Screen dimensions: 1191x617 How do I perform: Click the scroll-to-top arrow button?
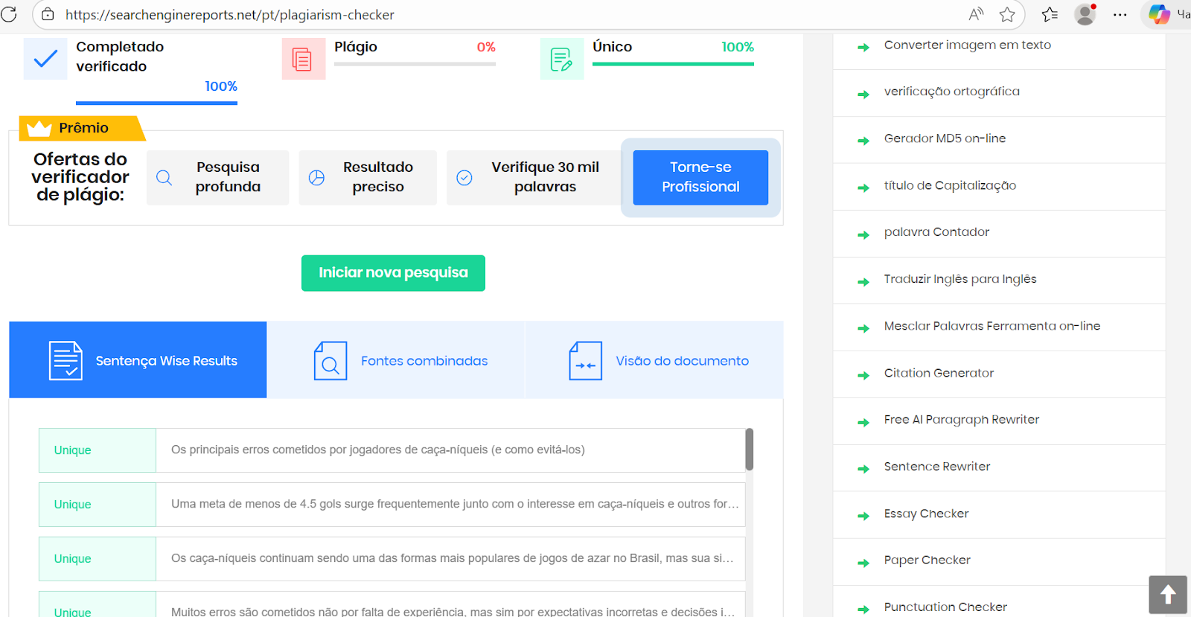(x=1167, y=594)
